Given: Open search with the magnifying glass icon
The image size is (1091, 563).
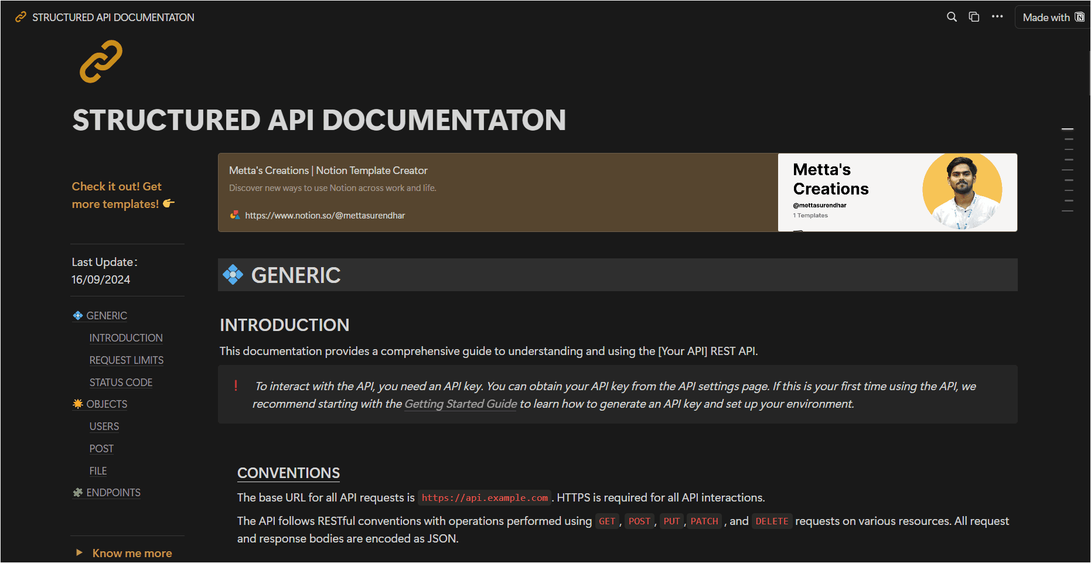Looking at the screenshot, I should 952,17.
